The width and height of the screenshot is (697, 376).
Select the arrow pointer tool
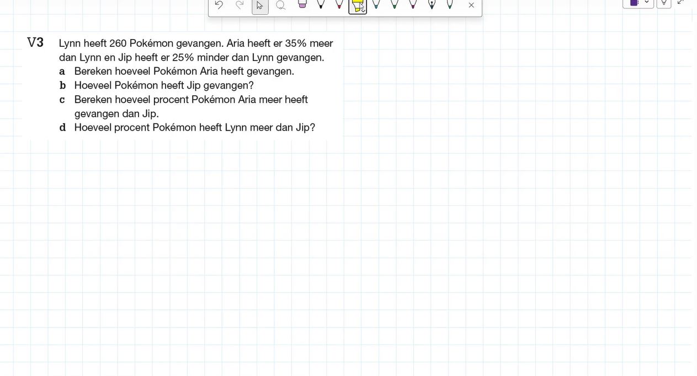[260, 6]
